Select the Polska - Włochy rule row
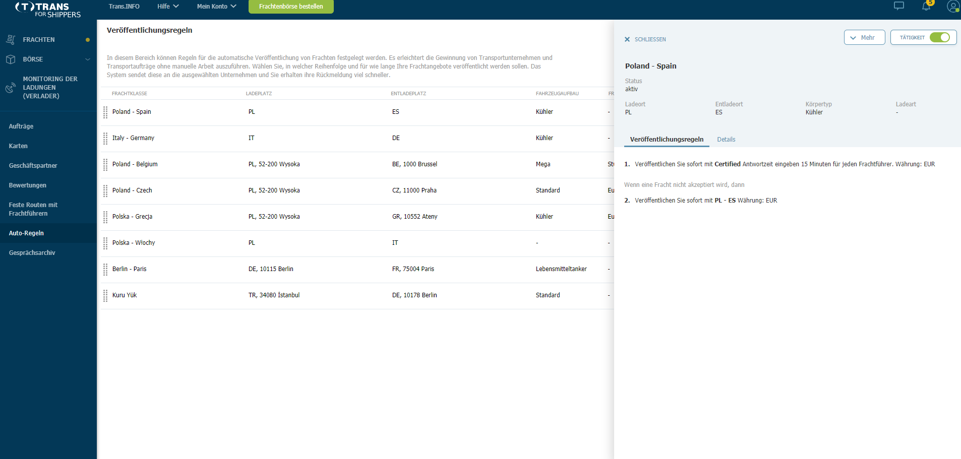This screenshot has width=961, height=459. tap(357, 243)
